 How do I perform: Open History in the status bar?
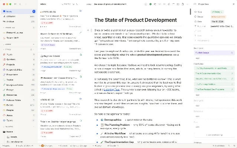97,146
